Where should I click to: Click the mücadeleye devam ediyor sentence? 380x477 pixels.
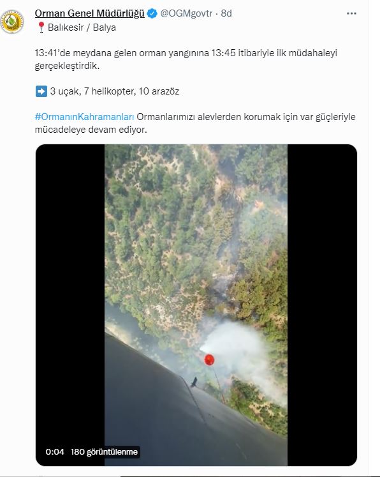click(91, 130)
